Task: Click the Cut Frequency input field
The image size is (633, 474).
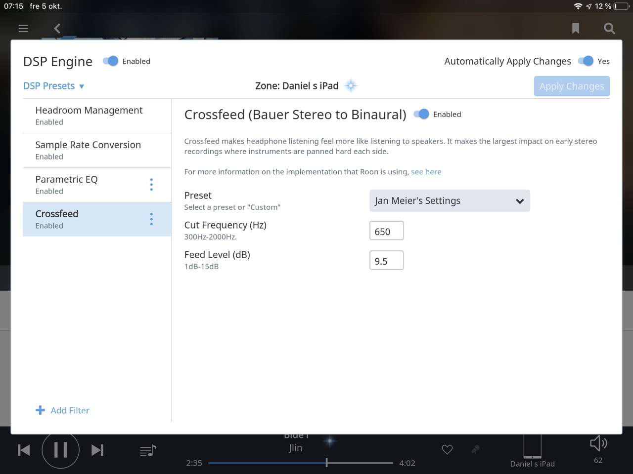Action: [x=386, y=231]
